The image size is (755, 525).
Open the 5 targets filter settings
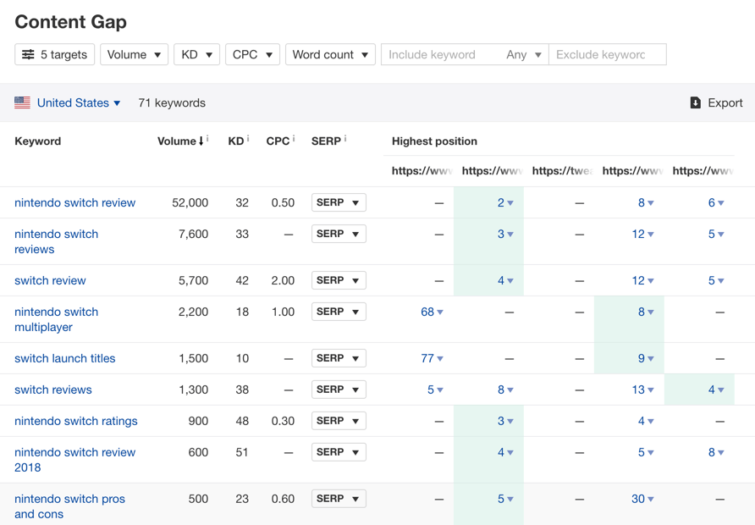pyautogui.click(x=54, y=54)
